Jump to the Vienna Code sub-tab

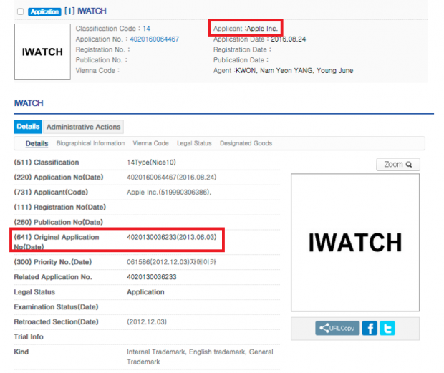[x=150, y=143]
